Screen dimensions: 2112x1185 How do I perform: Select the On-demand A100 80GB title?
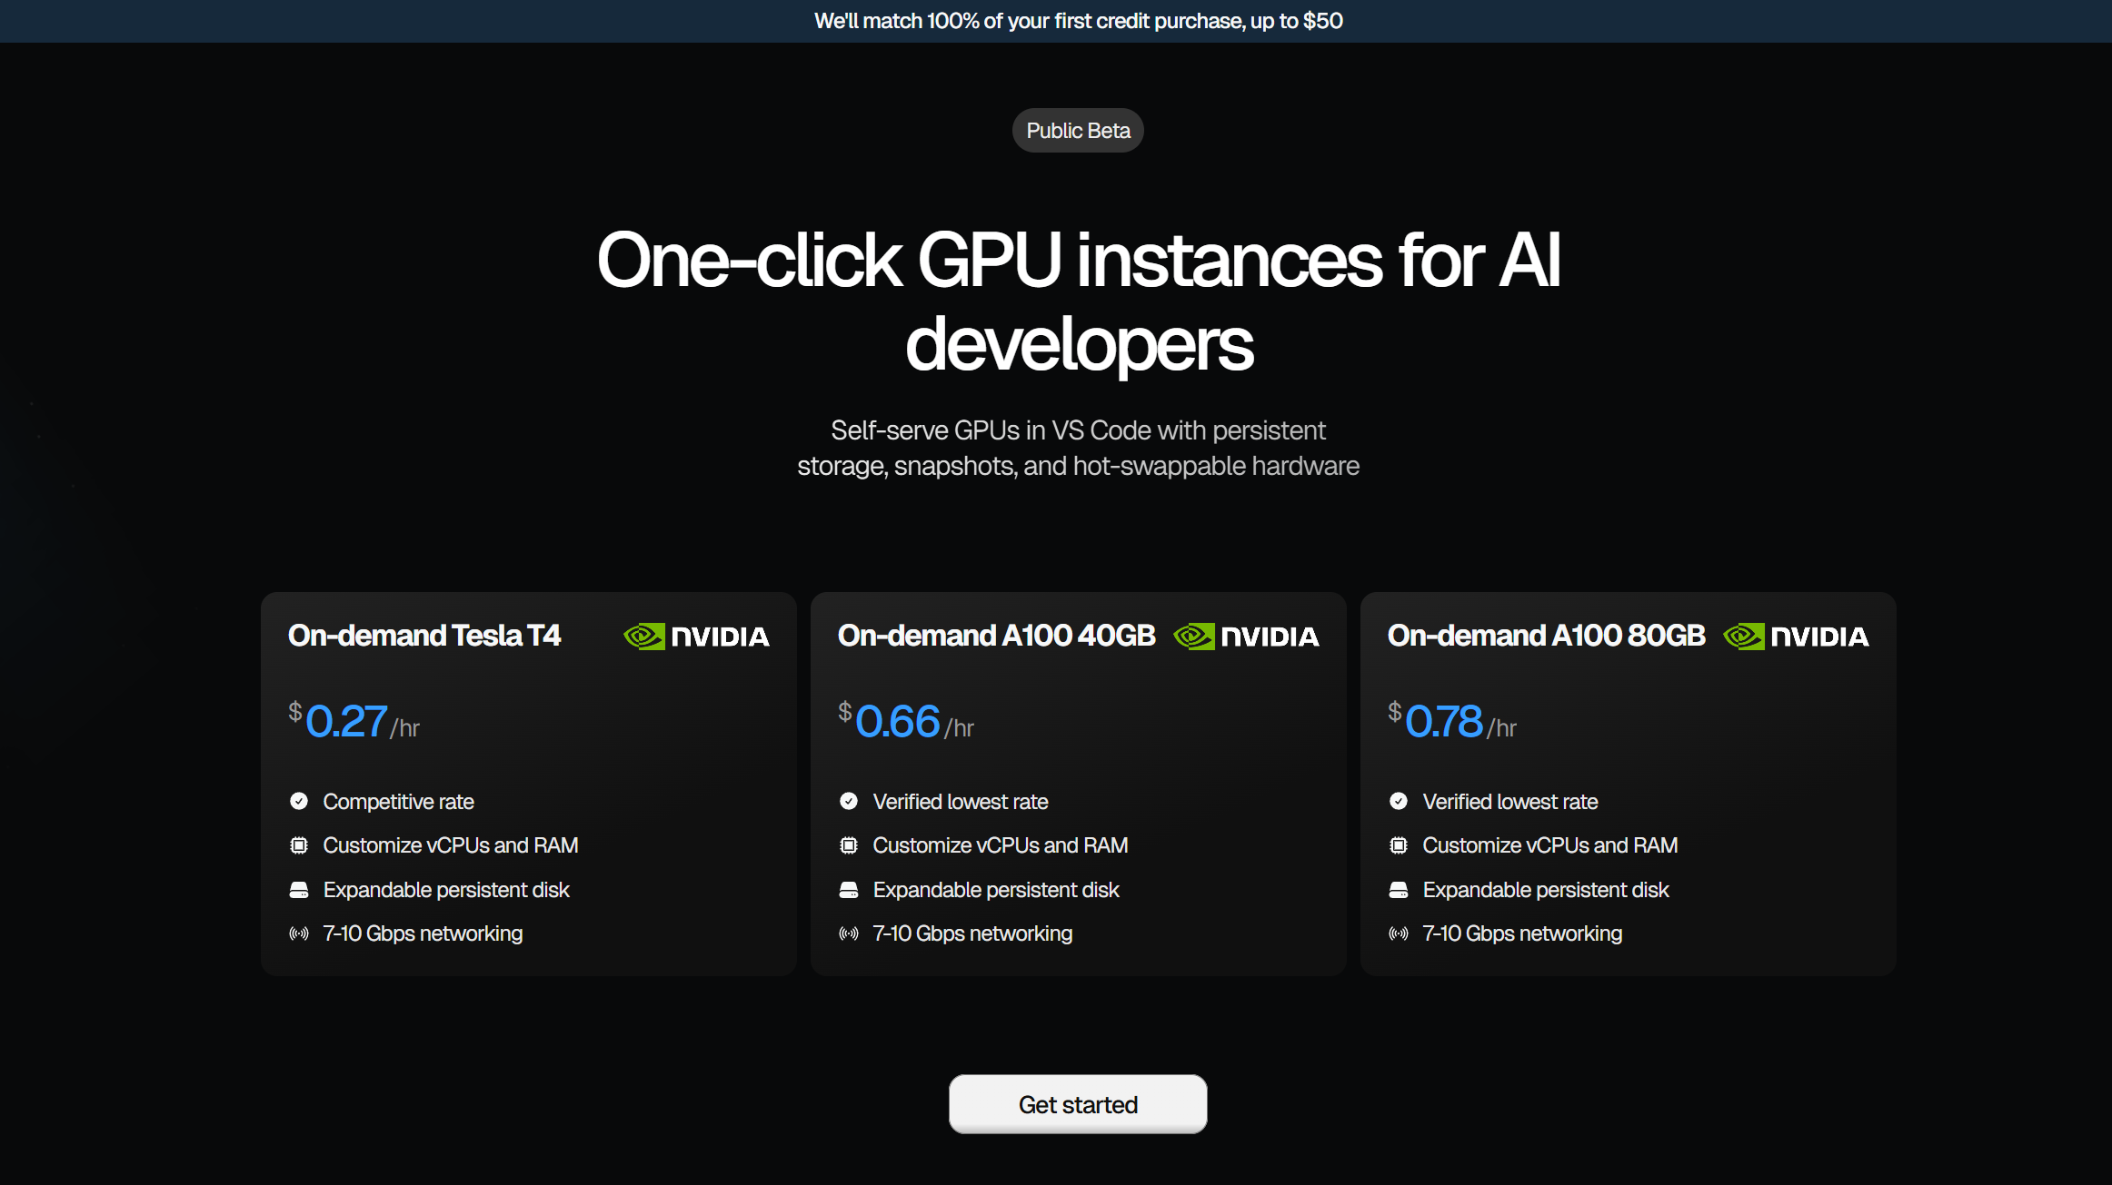pyautogui.click(x=1546, y=636)
